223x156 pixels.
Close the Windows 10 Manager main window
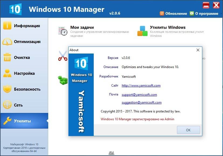coord(216,5)
